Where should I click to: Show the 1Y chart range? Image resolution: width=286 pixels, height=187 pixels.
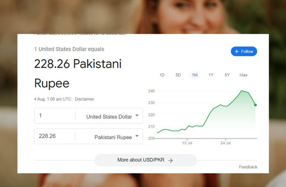click(x=211, y=75)
